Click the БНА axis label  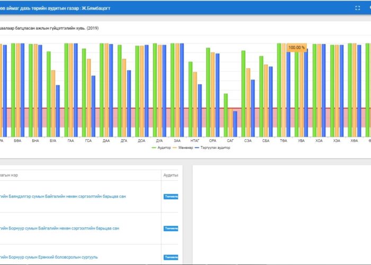[x=36, y=141]
